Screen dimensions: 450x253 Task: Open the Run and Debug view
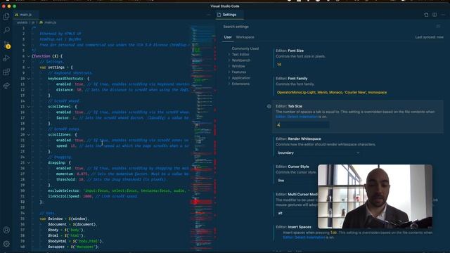point(6,58)
